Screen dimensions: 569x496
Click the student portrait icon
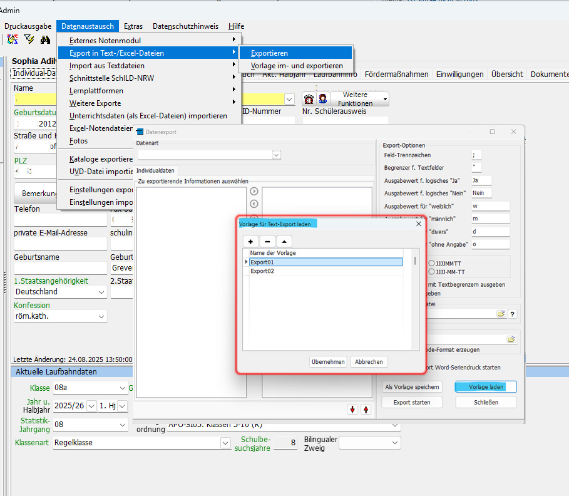(322, 99)
